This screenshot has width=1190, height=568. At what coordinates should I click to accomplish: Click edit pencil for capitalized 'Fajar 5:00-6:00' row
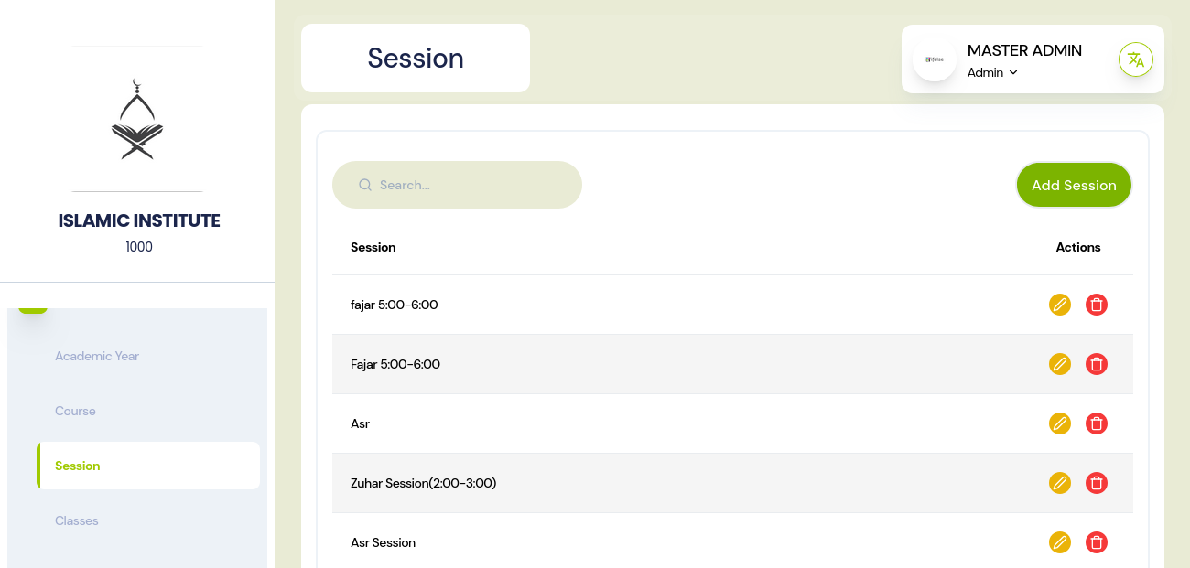(1059, 364)
